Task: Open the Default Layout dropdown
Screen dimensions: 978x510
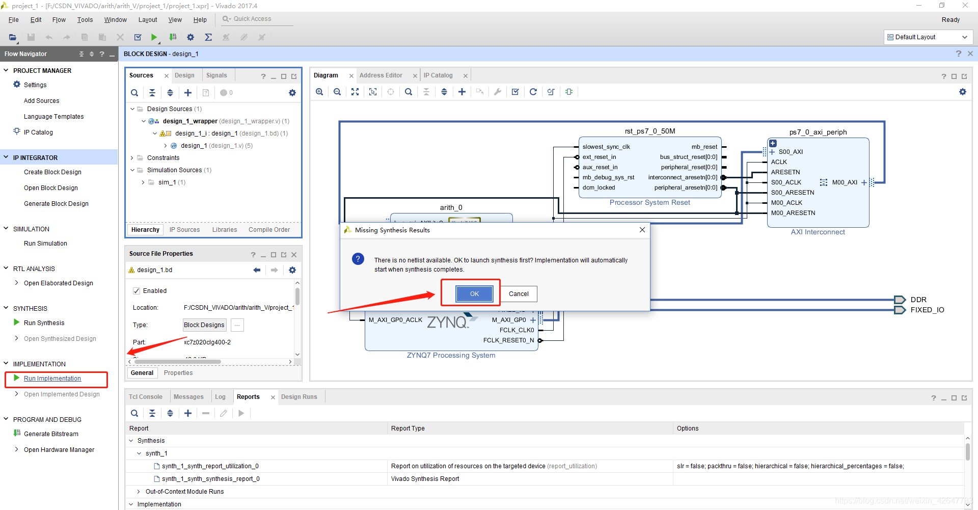Action: pyautogui.click(x=928, y=37)
